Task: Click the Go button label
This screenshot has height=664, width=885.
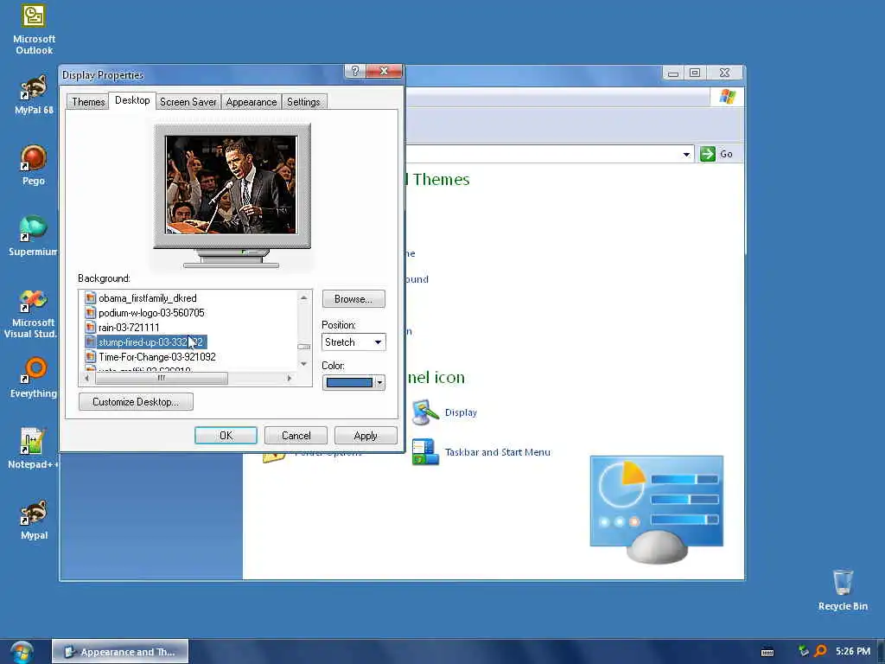Action: pos(726,154)
